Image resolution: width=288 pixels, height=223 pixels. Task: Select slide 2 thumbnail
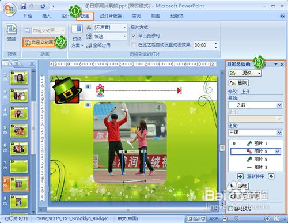(x=19, y=77)
